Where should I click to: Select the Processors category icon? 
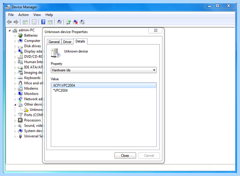click(20, 120)
